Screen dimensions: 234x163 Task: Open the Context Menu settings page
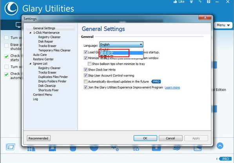click(43, 95)
